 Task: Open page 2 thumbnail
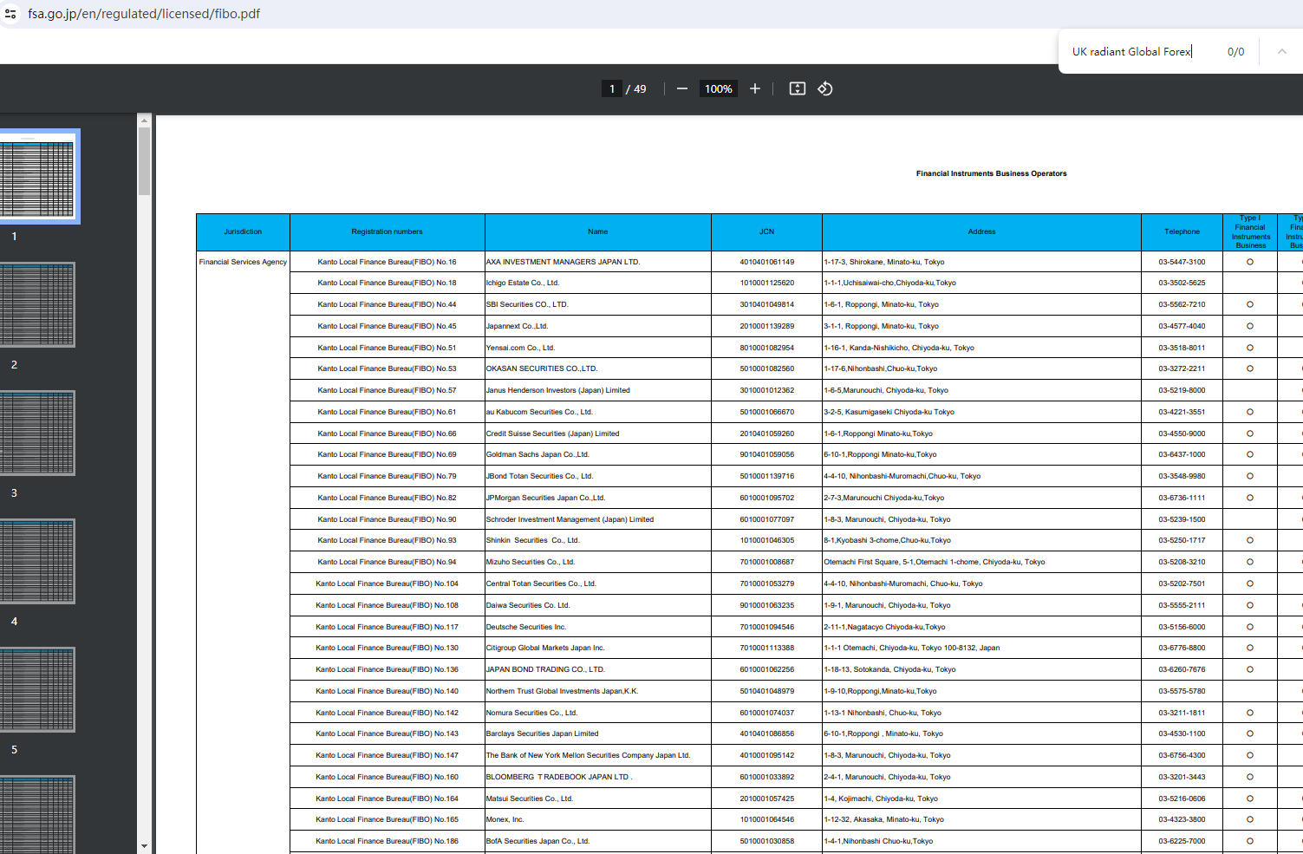37,304
